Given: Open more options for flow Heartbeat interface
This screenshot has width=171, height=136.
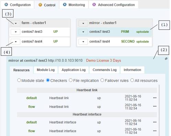Looking at the screenshot, I should tap(155, 131).
